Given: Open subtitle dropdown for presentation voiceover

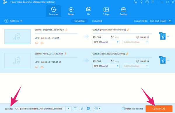Looking at the screenshot, I should pos(135,42).
